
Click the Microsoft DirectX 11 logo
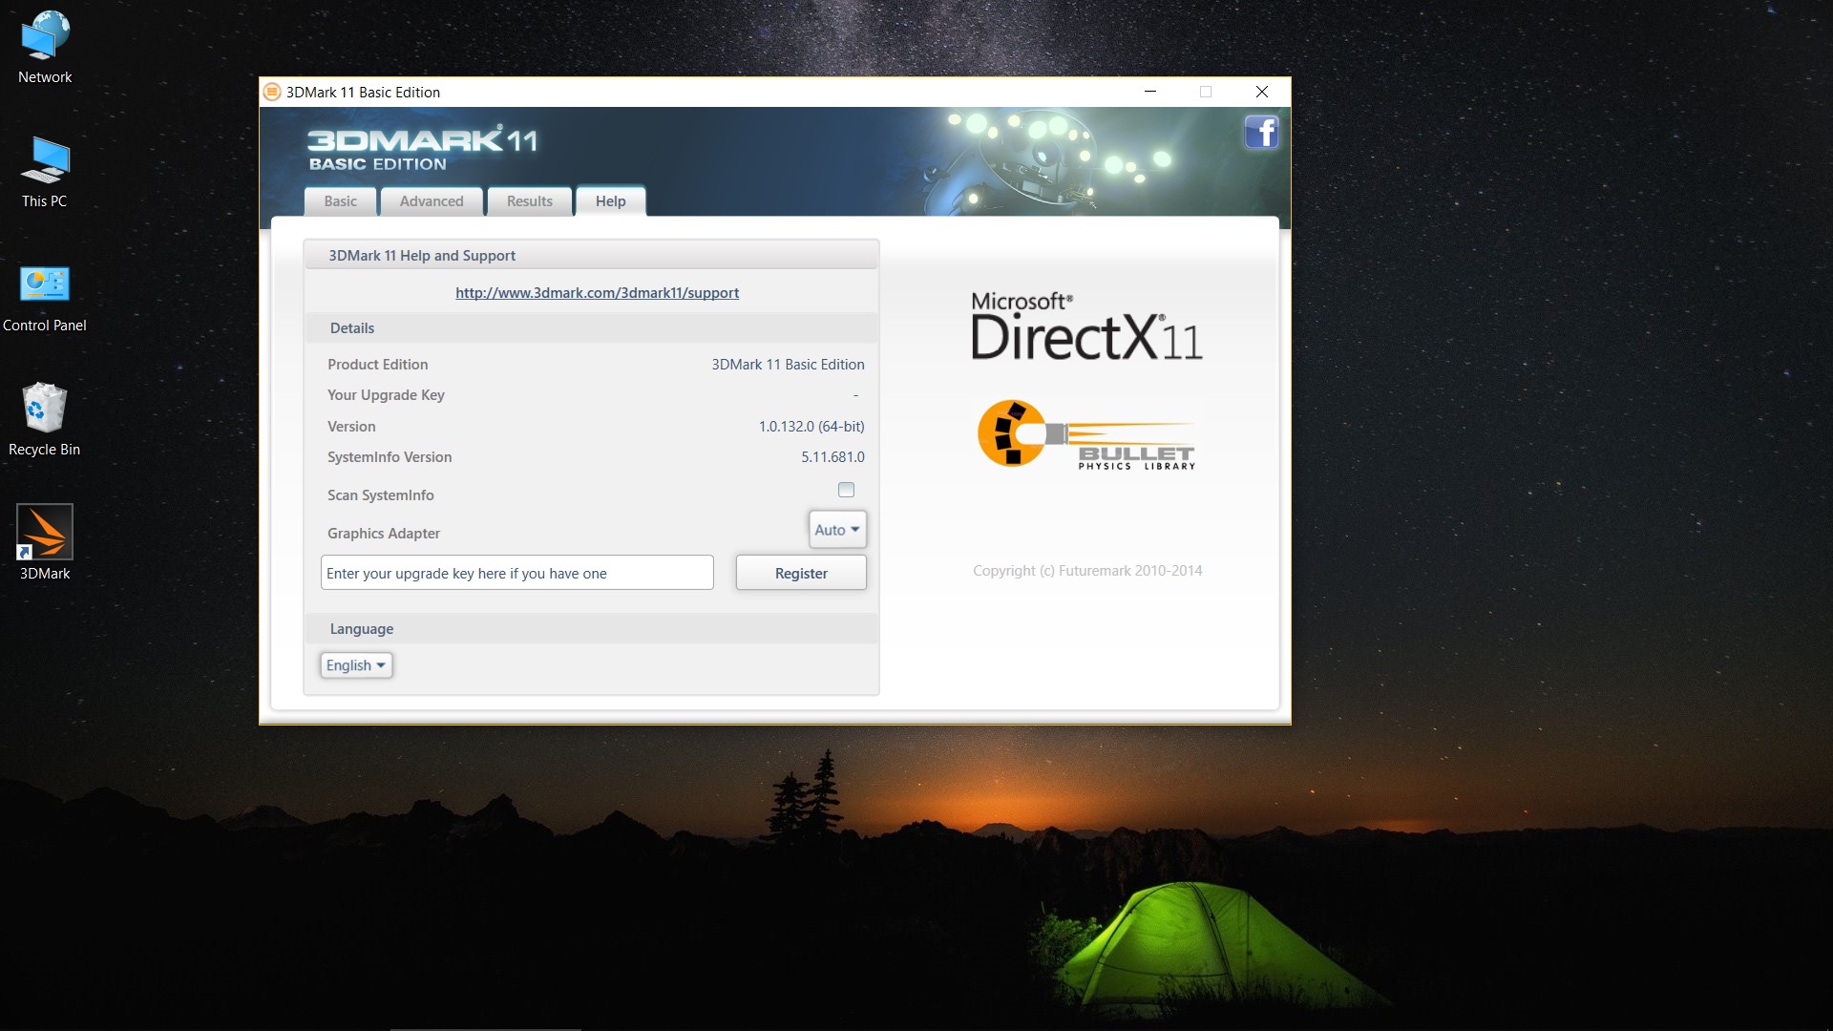tap(1086, 326)
